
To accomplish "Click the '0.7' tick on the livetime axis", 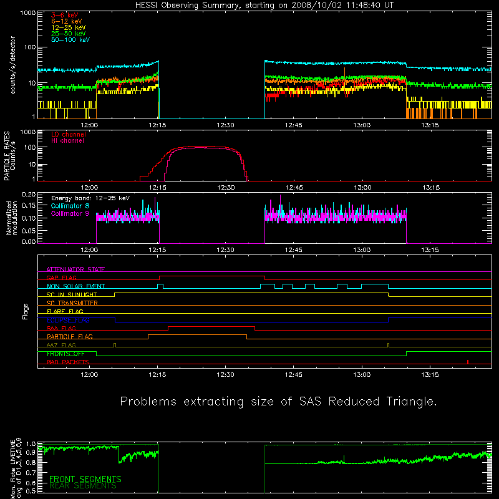I will (x=31, y=473).
